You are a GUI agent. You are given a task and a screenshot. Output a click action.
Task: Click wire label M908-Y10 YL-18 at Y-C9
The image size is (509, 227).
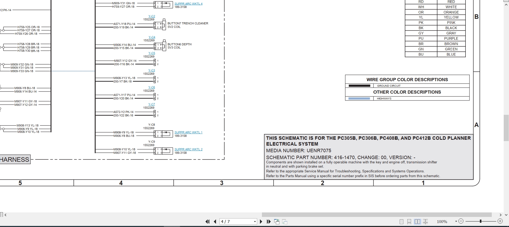pos(124,149)
